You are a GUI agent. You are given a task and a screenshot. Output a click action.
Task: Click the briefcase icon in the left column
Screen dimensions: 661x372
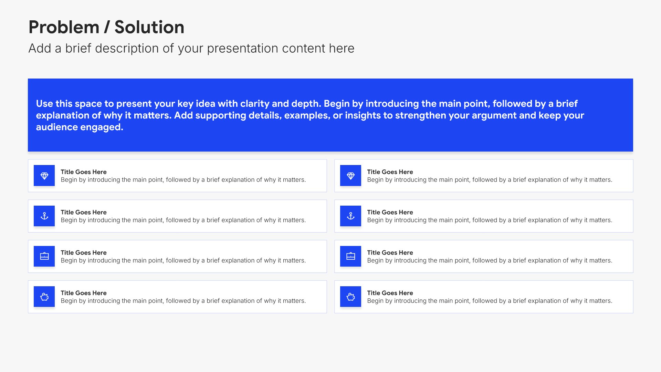pos(44,256)
